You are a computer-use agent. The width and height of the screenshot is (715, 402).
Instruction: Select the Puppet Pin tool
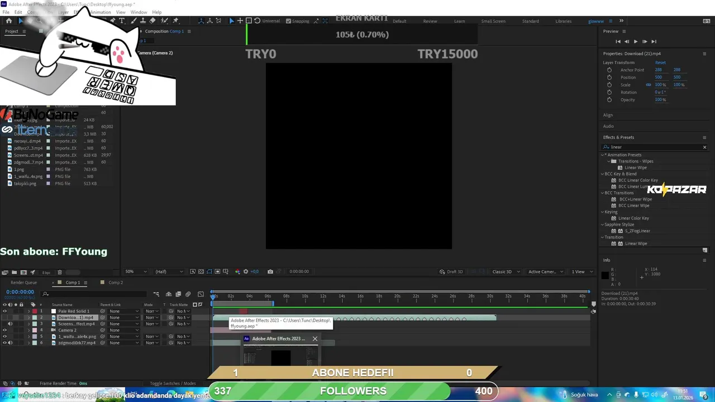[x=175, y=21]
